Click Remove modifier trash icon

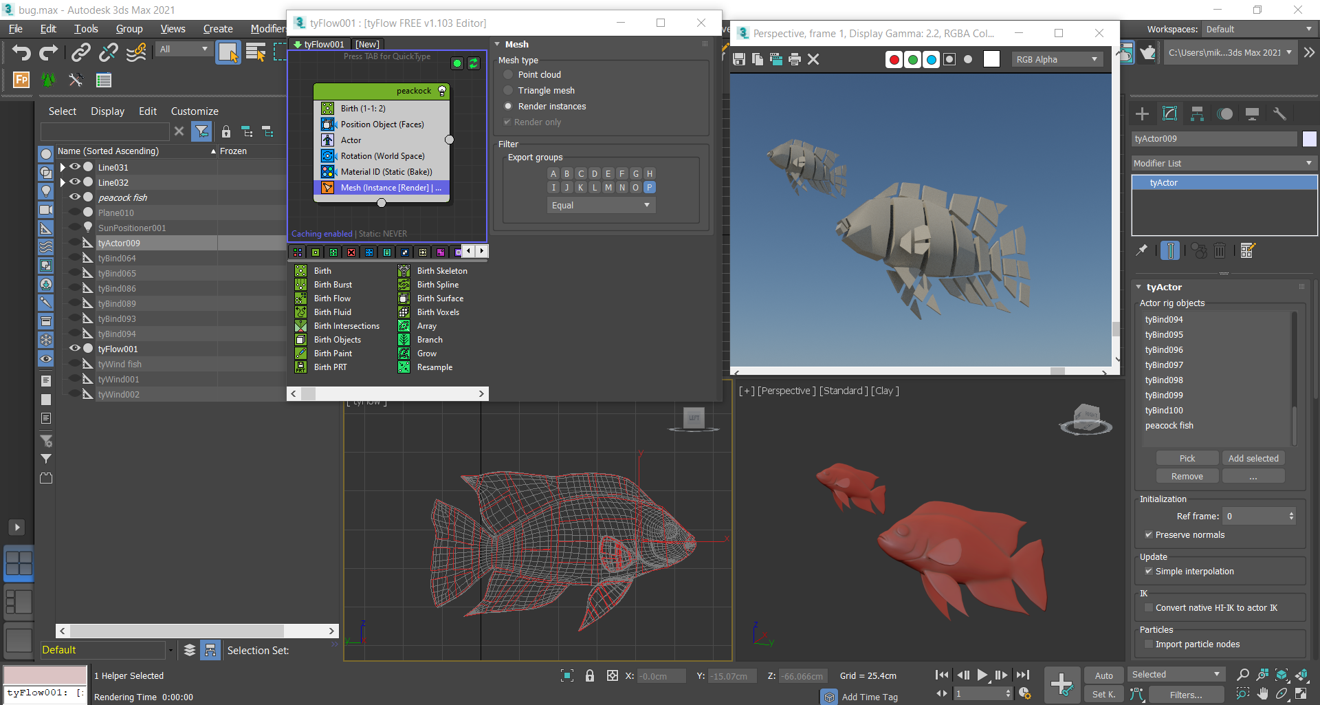pos(1220,250)
